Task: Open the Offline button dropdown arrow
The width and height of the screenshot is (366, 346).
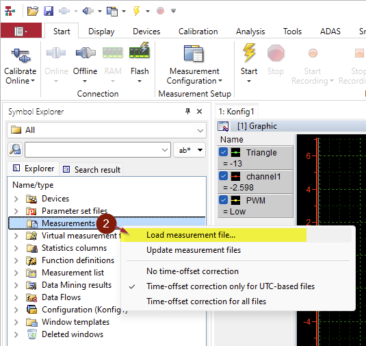Action: pyautogui.click(x=85, y=81)
